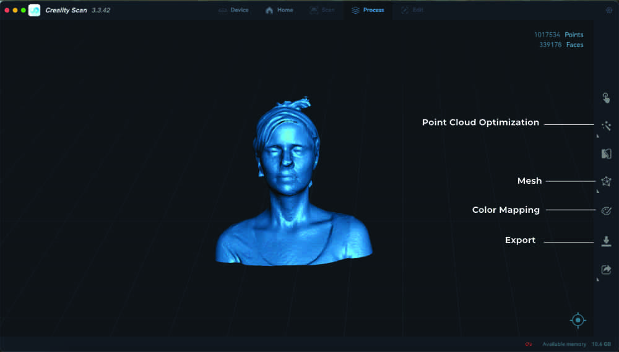This screenshot has height=352, width=619.
Task: Go to the Home tab
Action: (x=279, y=11)
